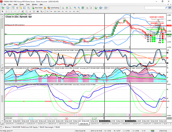172x132 pixels.
Task: Select the text tool (A)
Action: point(30,11)
